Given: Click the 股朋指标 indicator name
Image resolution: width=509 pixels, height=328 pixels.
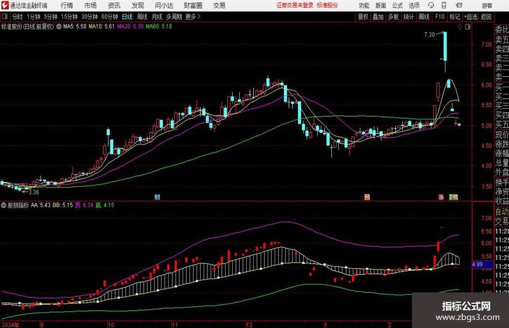Looking at the screenshot, I should [18, 205].
